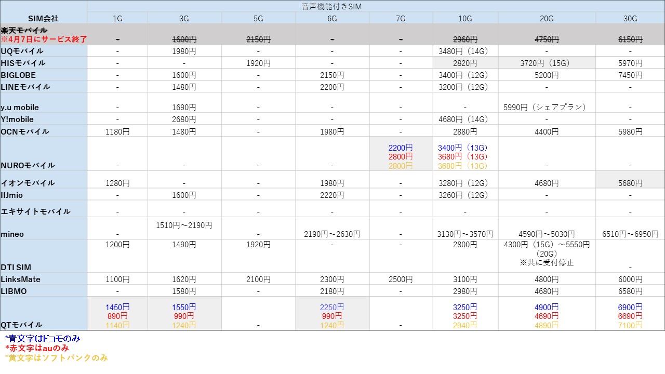Select the 7G column header

pyautogui.click(x=401, y=18)
